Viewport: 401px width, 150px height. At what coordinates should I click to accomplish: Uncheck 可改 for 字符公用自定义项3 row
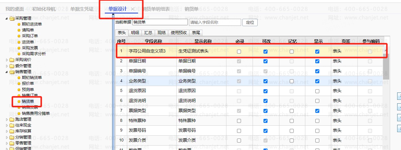[x=266, y=51]
